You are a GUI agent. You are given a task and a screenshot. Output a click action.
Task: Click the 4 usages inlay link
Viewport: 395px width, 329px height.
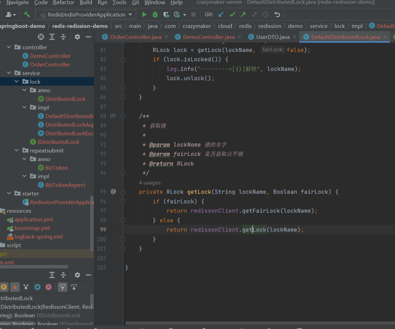[150, 183]
